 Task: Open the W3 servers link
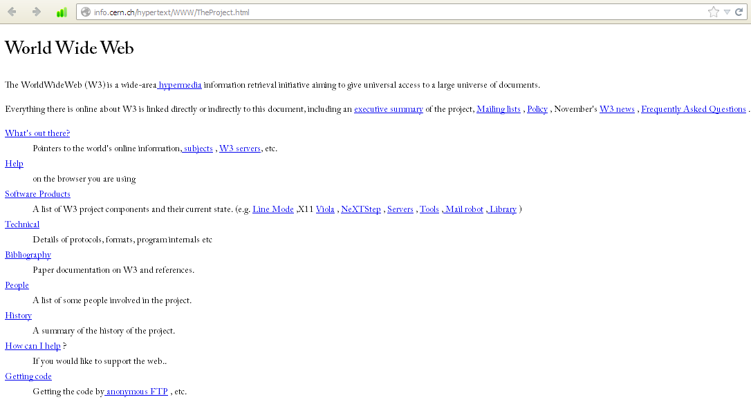tap(240, 148)
